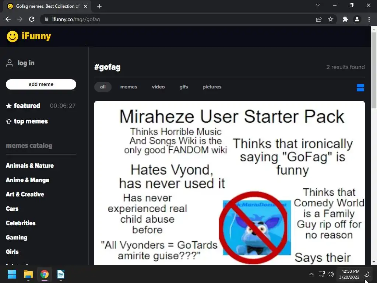Select the Gofag memes browser tab

tap(47, 6)
